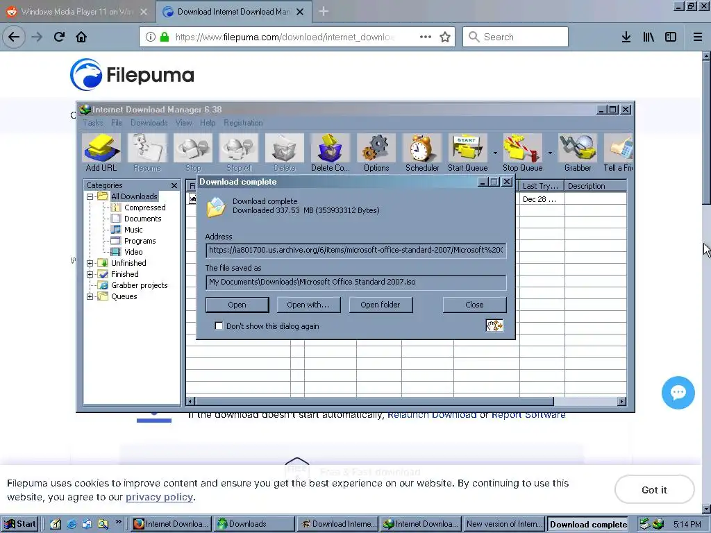Select Grabber projects in the tree
The height and width of the screenshot is (533, 711).
139,285
